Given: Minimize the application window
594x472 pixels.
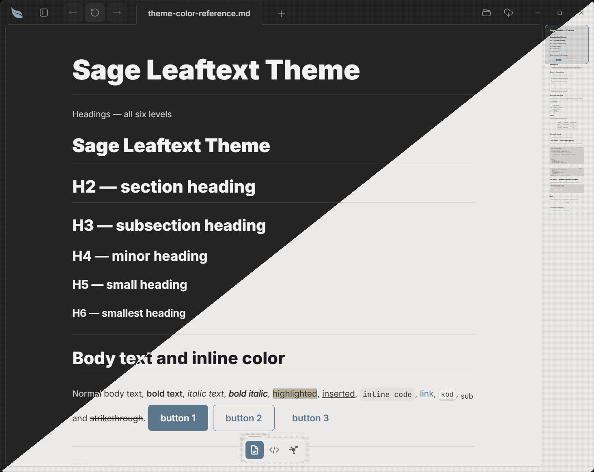Looking at the screenshot, I should pyautogui.click(x=538, y=13).
